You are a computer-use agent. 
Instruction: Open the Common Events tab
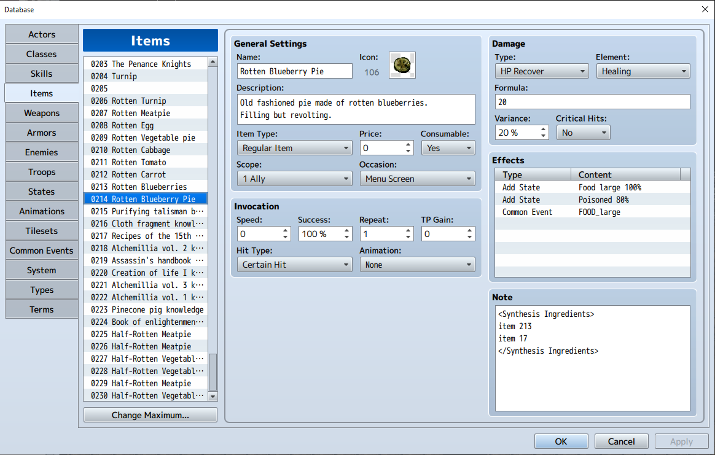42,251
